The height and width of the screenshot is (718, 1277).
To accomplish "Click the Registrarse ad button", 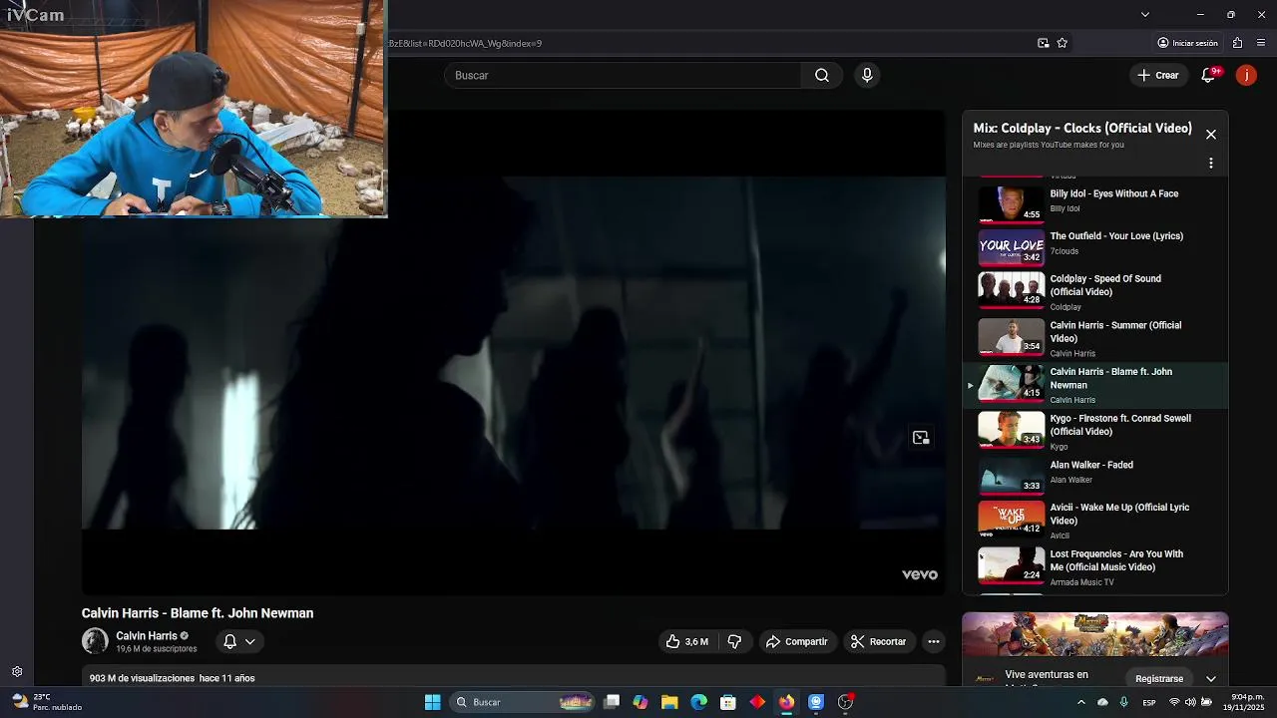I will coord(1159,679).
